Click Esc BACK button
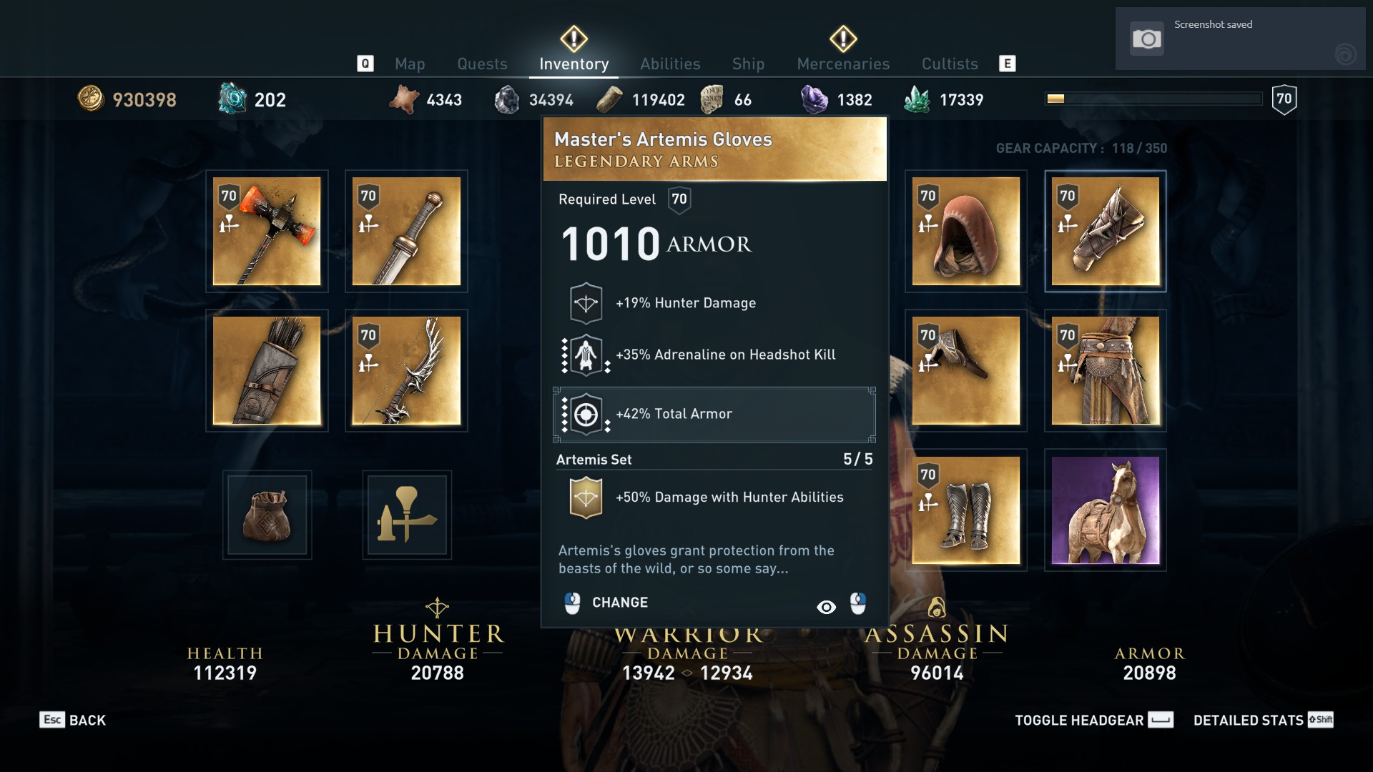The image size is (1373, 772). 73,720
